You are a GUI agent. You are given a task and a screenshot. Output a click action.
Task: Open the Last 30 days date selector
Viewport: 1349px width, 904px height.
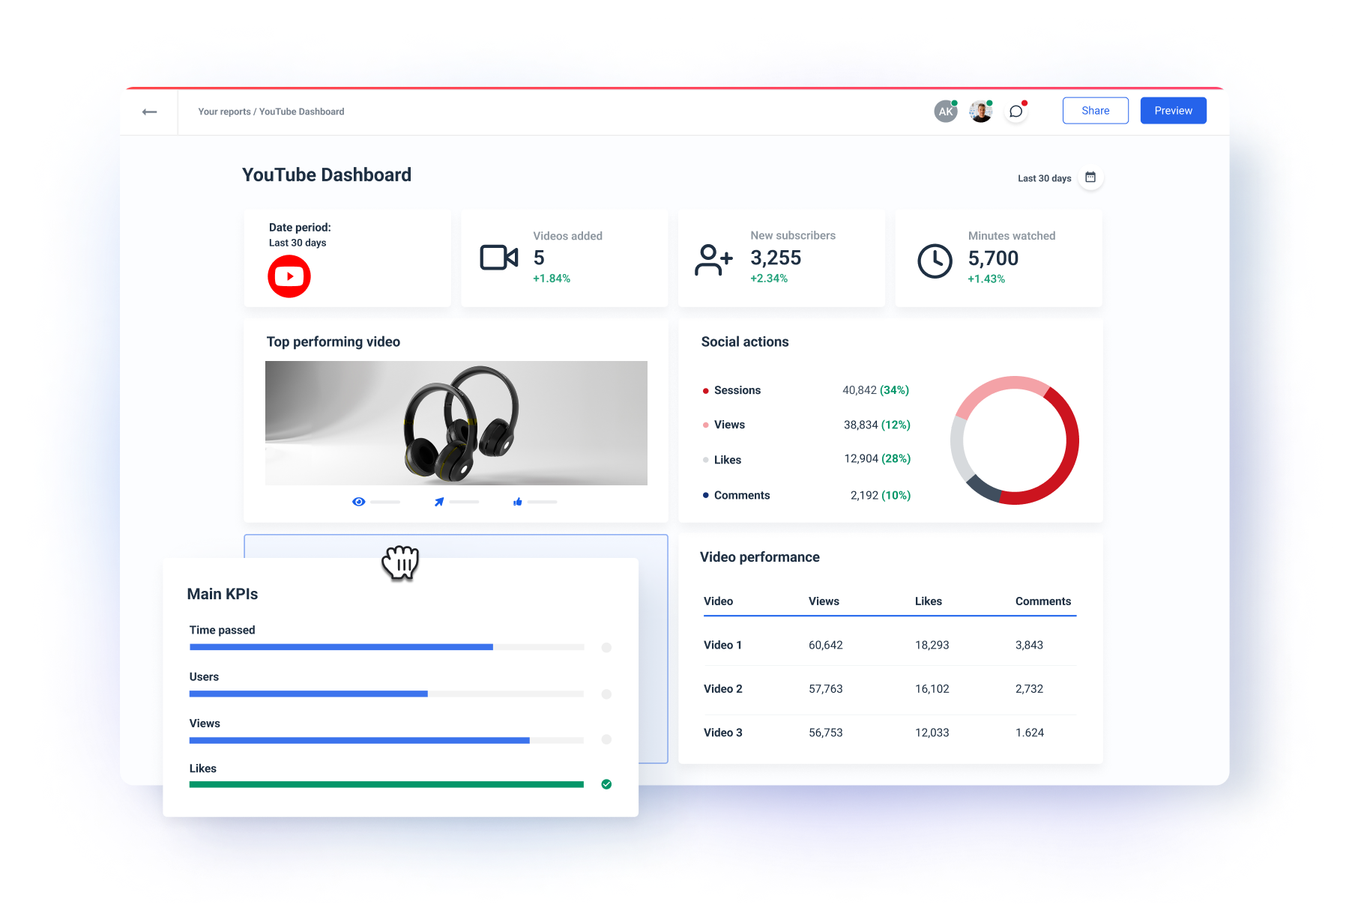coord(1044,178)
